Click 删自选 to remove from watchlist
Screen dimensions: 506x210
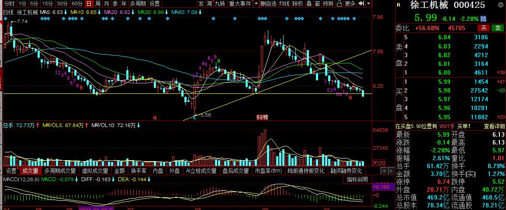point(268,4)
